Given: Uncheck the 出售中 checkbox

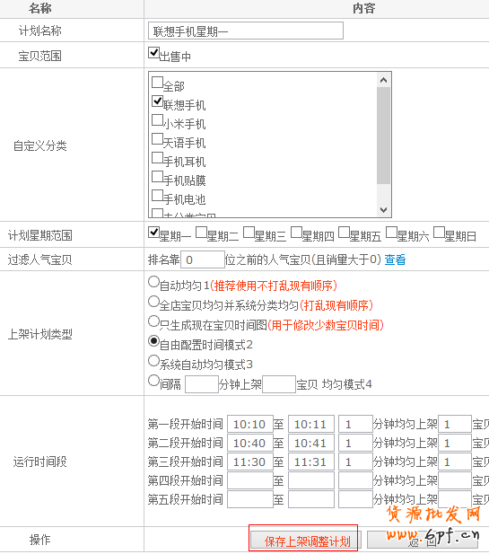Looking at the screenshot, I should tap(153, 53).
